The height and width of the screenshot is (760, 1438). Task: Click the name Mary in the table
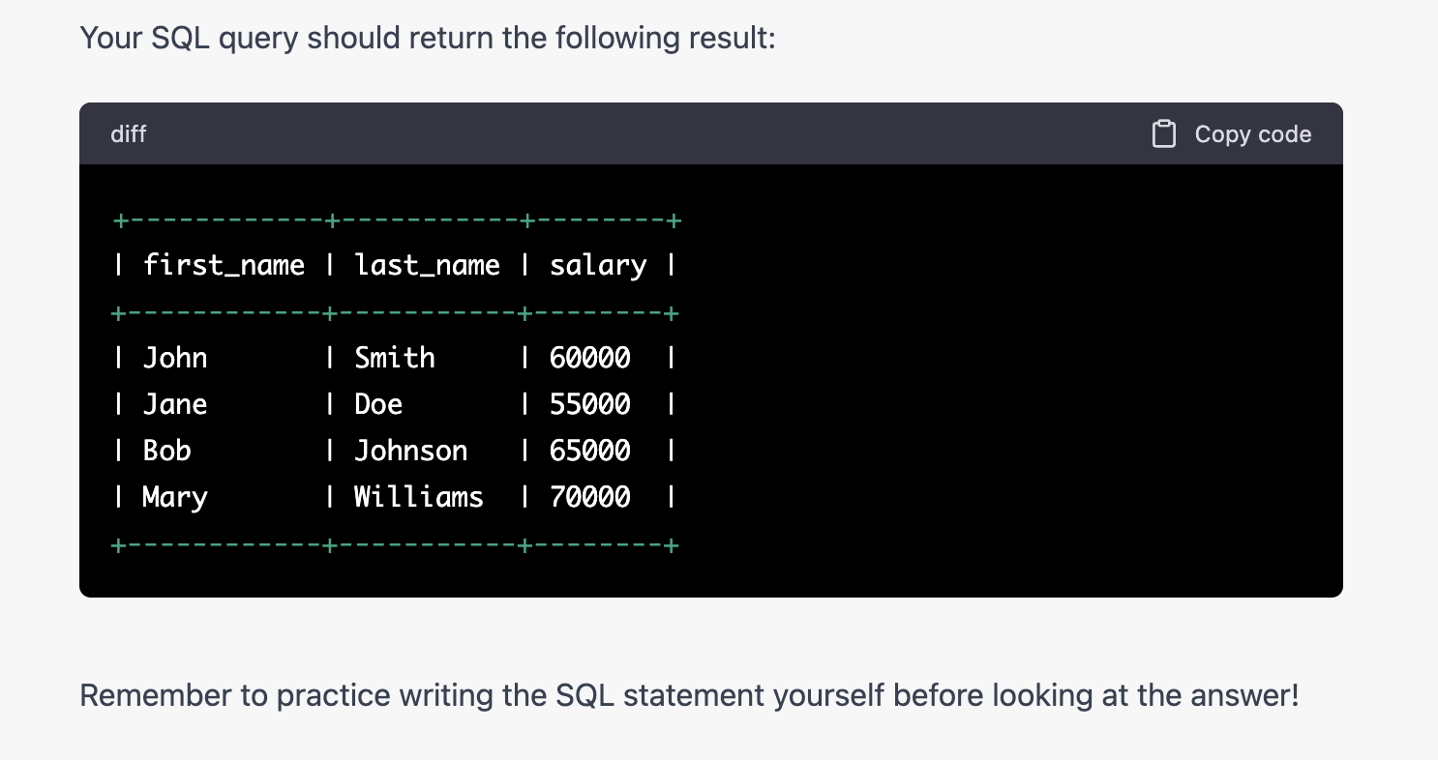pos(175,497)
